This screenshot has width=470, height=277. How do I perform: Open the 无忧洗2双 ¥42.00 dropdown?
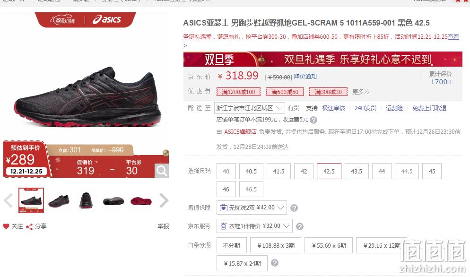coord(252,208)
